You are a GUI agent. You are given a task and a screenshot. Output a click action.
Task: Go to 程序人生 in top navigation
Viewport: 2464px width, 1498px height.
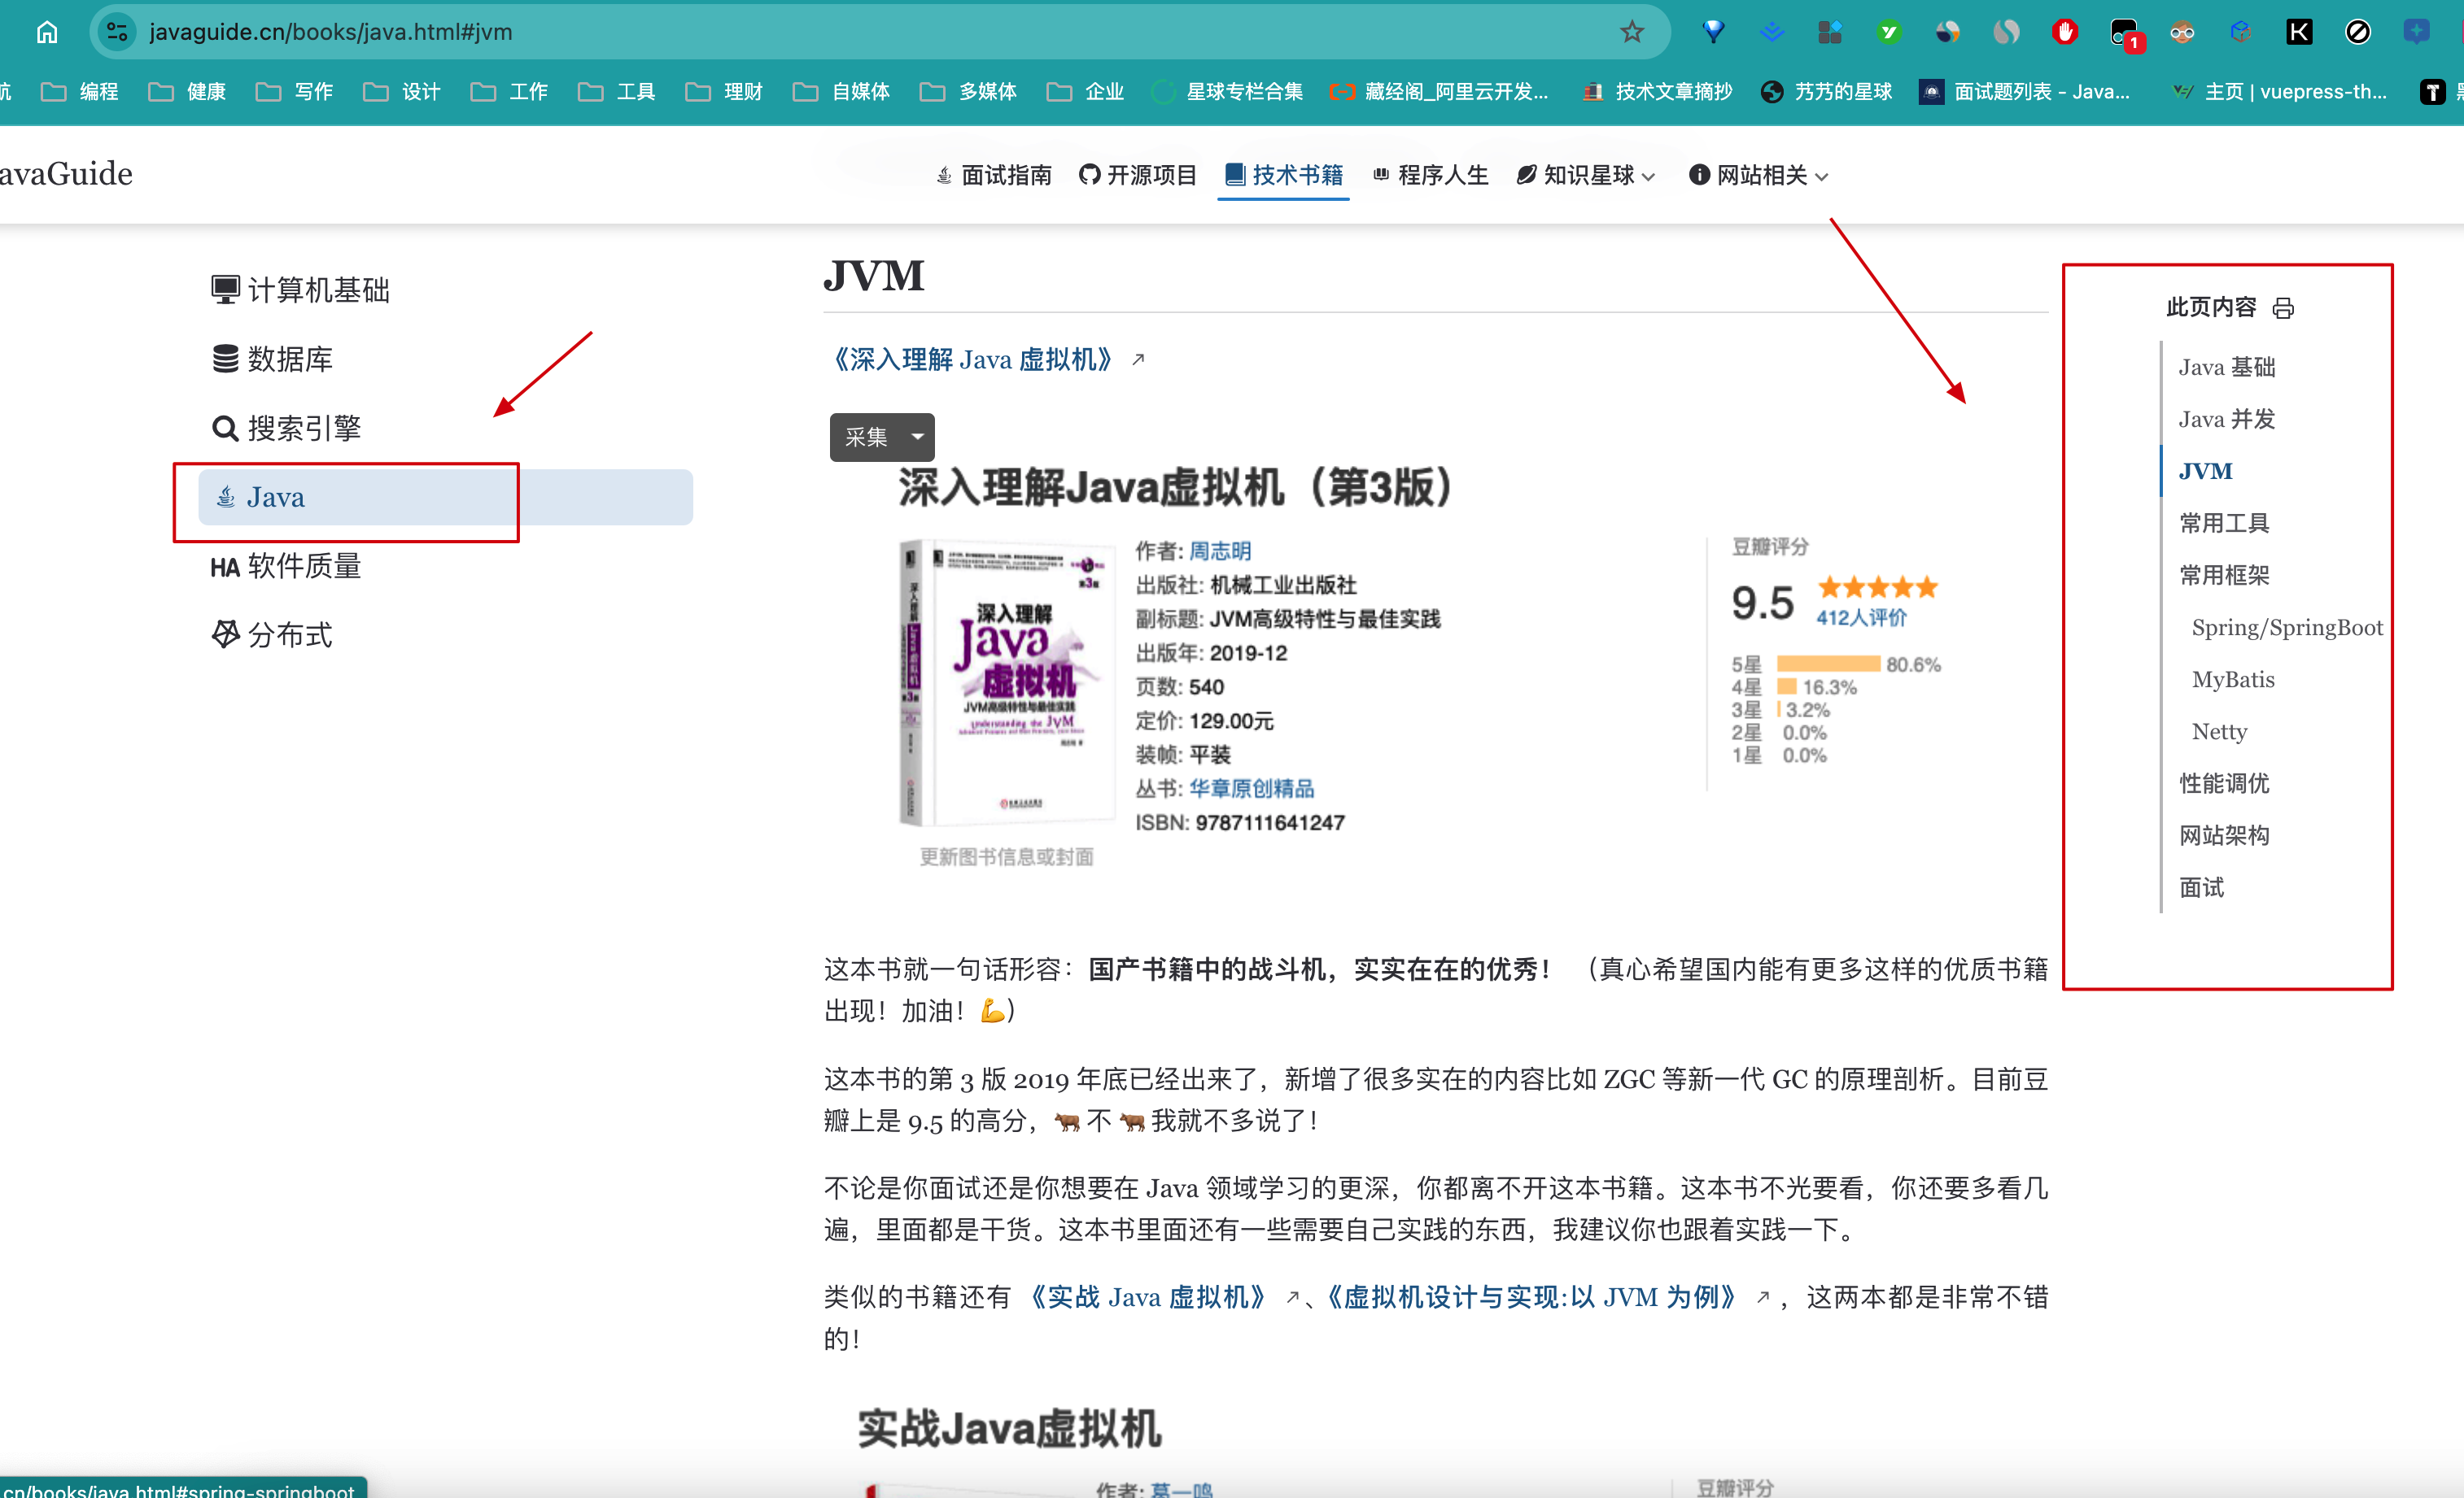click(1431, 176)
